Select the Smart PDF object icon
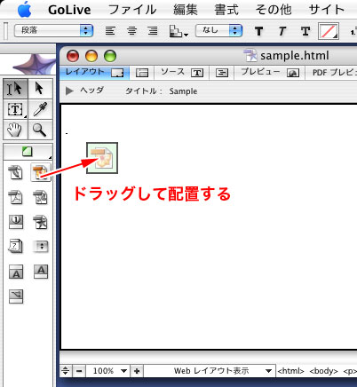The width and height of the screenshot is (357, 387). [x=15, y=198]
